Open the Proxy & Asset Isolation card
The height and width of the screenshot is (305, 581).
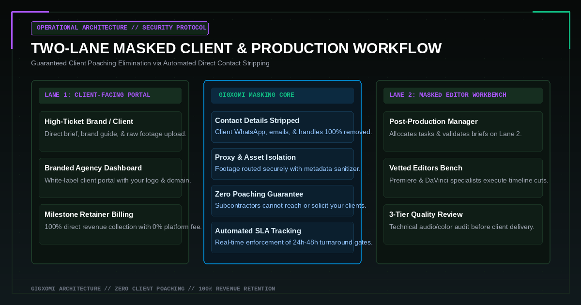(282, 164)
